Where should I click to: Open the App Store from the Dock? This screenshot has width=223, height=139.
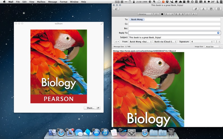pyautogui.click(x=96, y=133)
